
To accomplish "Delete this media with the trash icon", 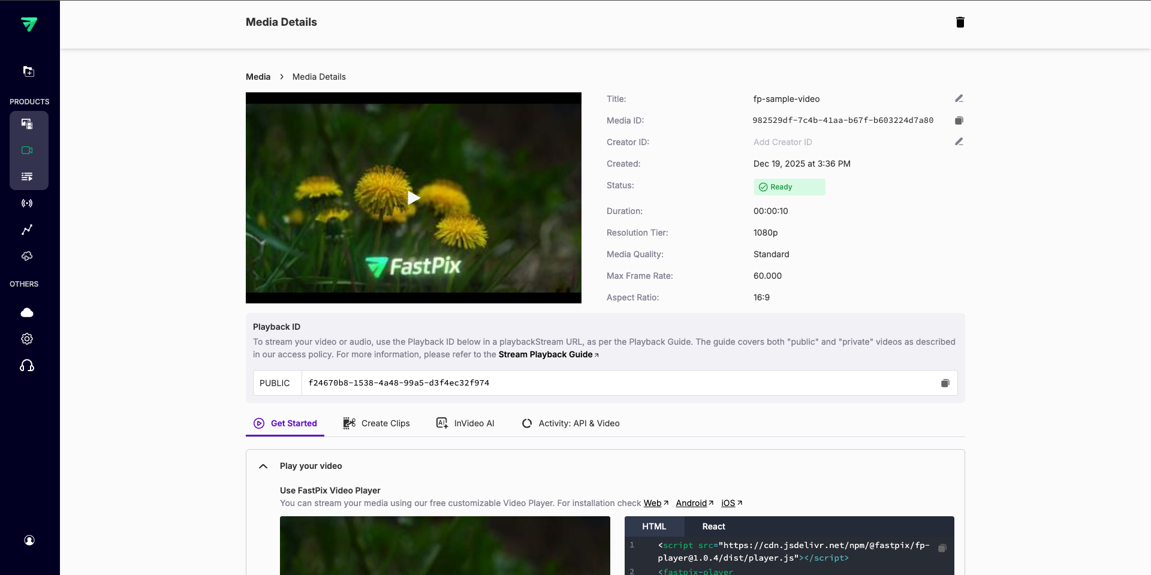I will [x=960, y=22].
